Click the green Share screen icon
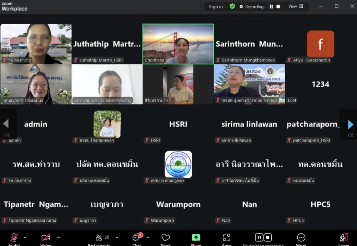Viewport: 357px width, 246px height. point(196,238)
